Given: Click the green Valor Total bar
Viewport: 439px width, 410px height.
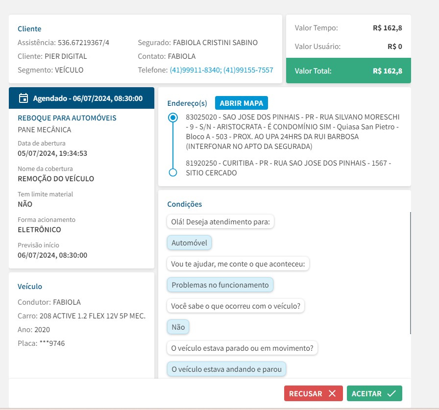Looking at the screenshot, I should click(x=348, y=71).
